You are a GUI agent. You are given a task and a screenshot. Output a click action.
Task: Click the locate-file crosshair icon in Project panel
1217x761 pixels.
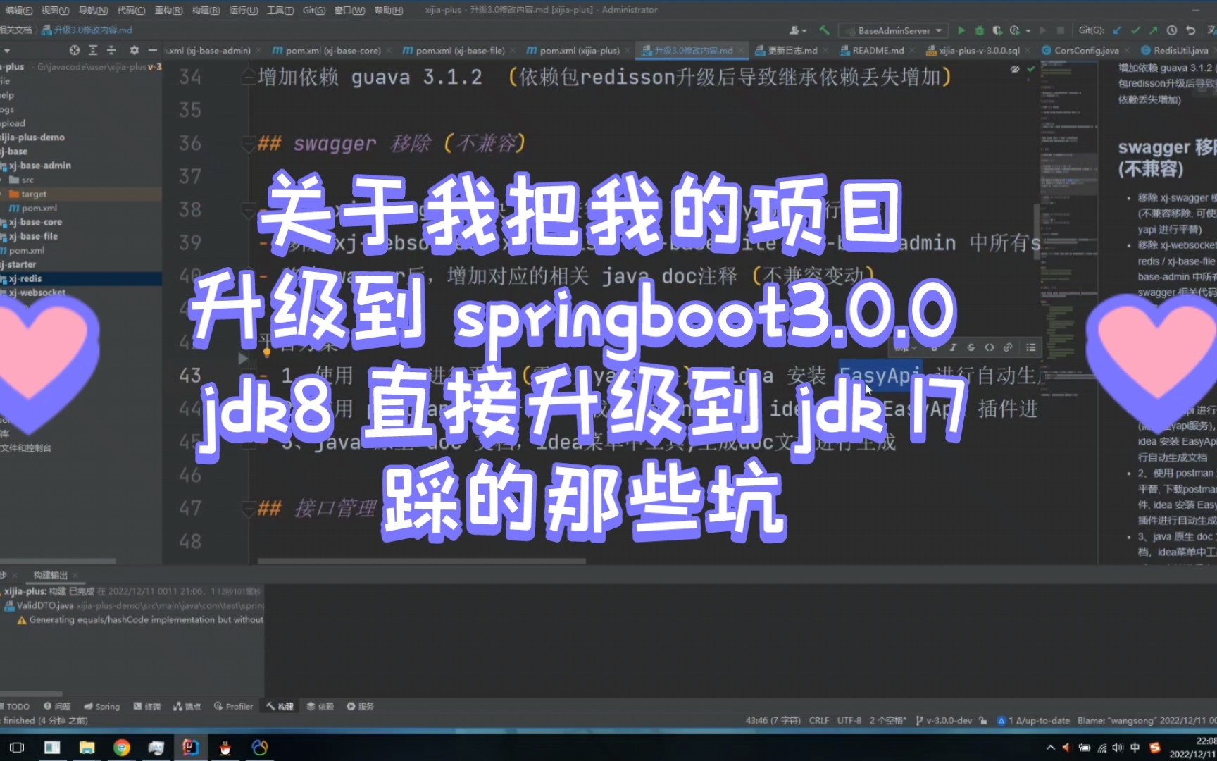[x=75, y=50]
